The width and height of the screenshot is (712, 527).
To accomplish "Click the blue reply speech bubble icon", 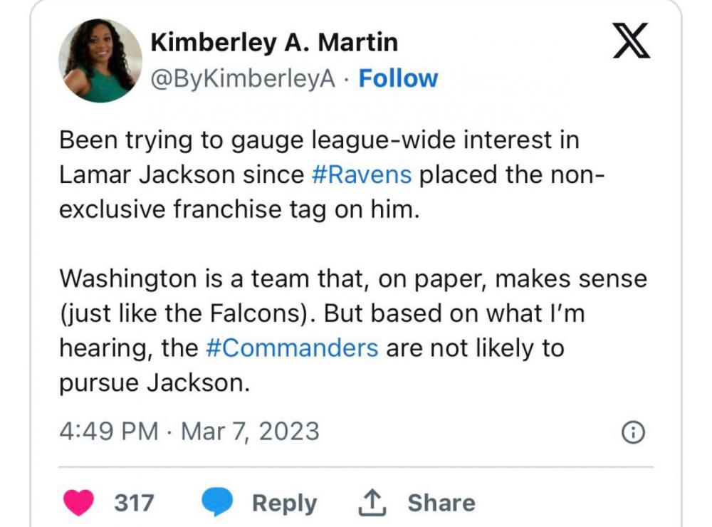I will coord(218,503).
